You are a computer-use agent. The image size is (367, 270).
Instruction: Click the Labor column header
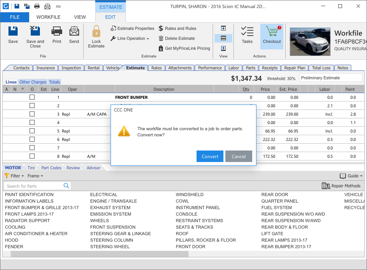(324, 89)
